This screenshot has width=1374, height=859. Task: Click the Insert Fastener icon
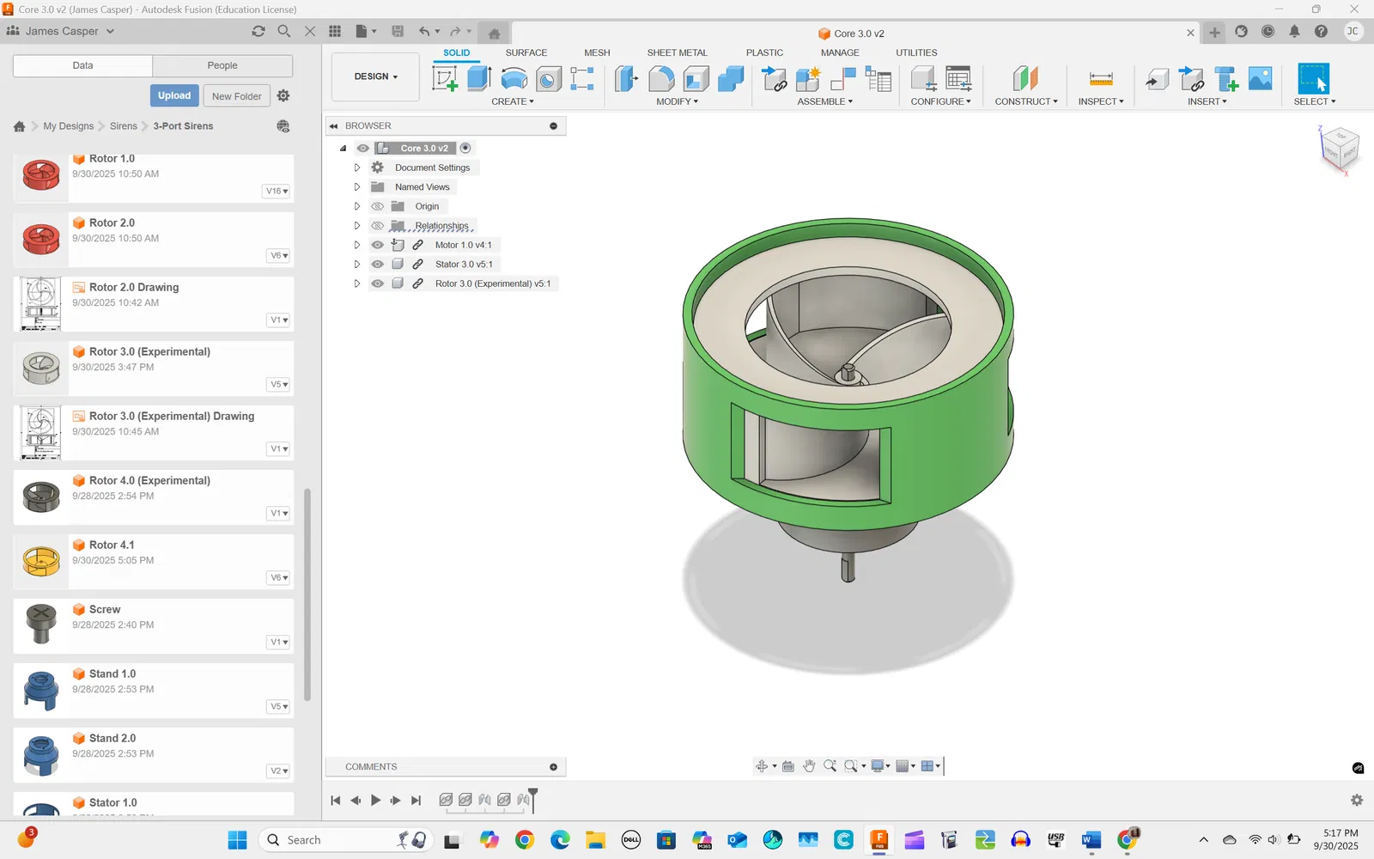(1226, 79)
